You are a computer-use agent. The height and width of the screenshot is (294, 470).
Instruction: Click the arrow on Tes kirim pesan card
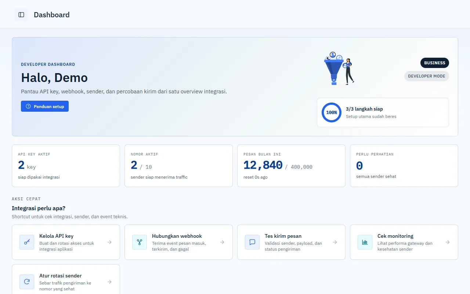pos(335,242)
